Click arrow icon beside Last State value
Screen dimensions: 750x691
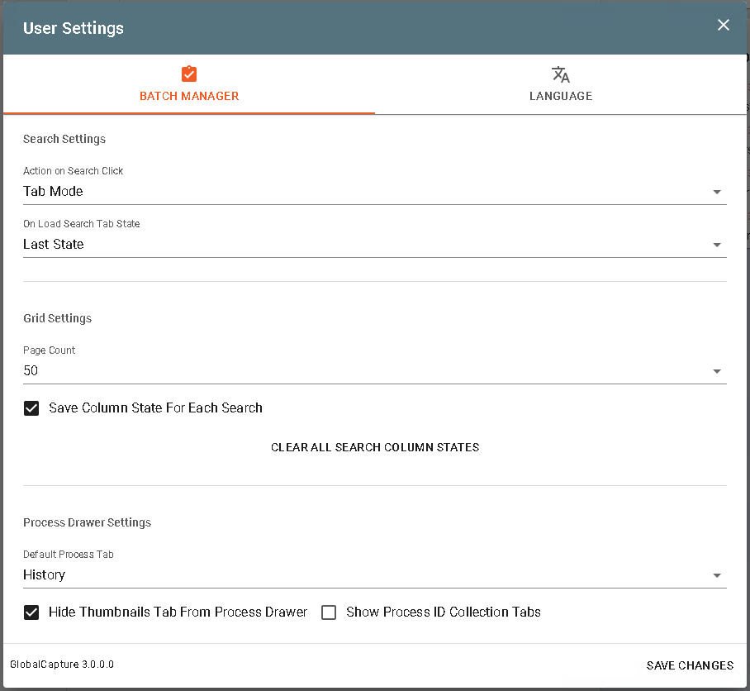click(716, 245)
